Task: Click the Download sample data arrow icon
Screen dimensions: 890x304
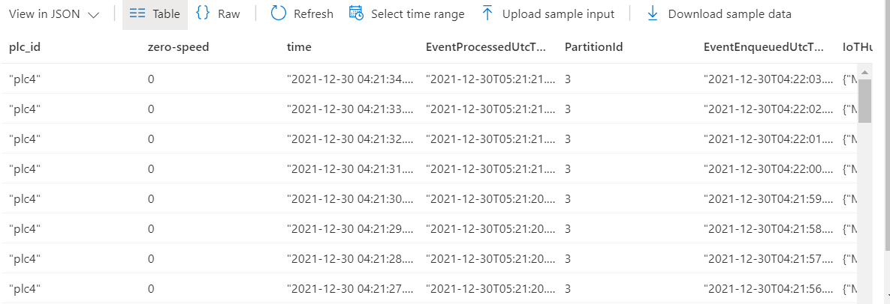Action: click(653, 13)
